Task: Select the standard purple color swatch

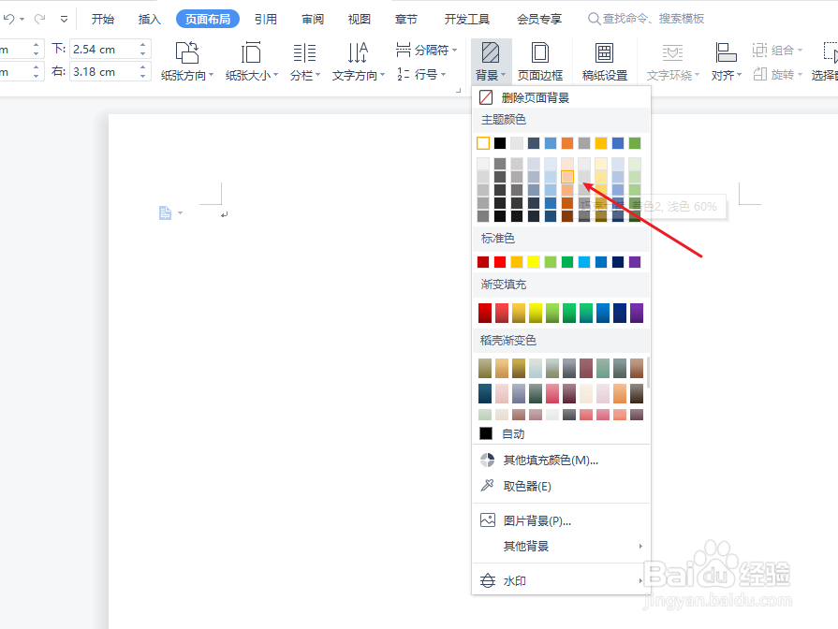Action: click(635, 262)
